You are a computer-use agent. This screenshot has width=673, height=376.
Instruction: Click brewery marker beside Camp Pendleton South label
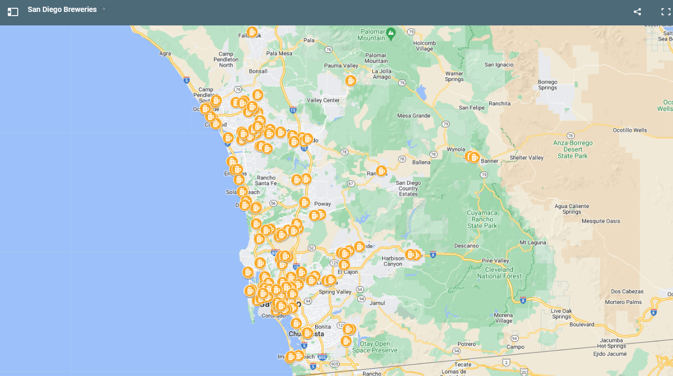tap(216, 101)
